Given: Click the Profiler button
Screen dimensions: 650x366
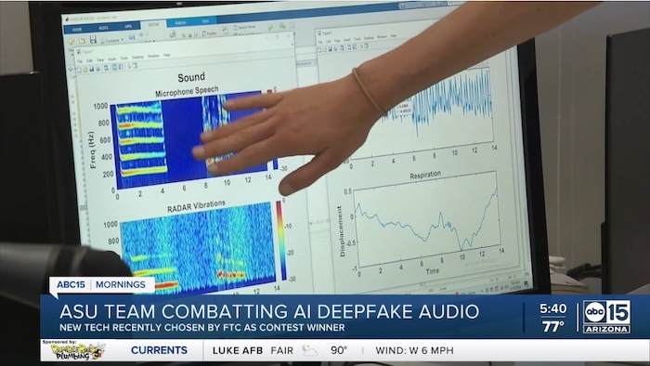Looking at the screenshot, I should click(x=210, y=33).
